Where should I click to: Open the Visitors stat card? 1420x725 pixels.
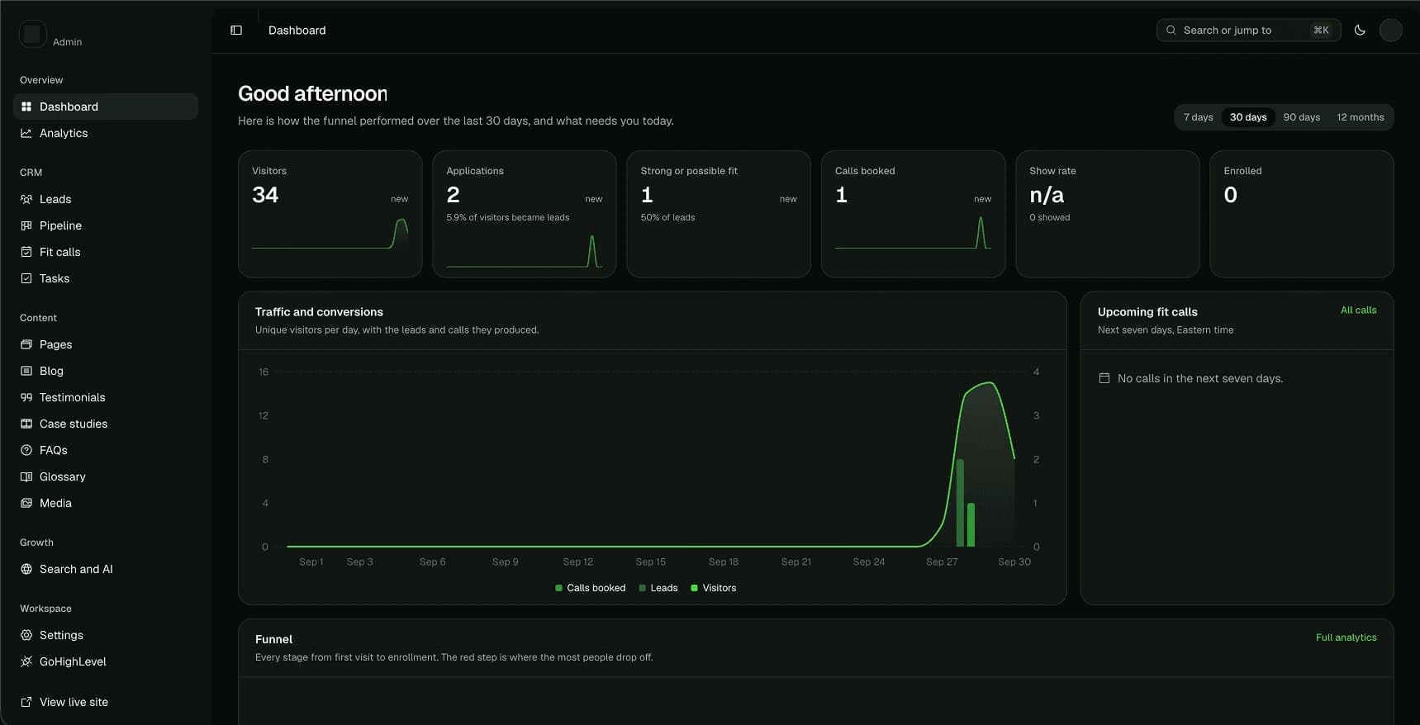point(330,214)
